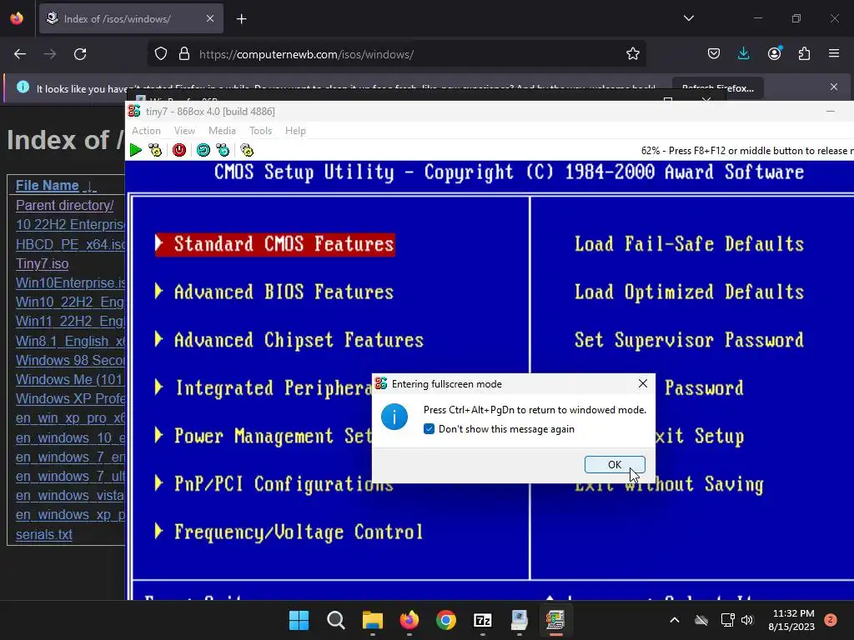Show hidden system tray icons chevron
This screenshot has height=640, width=854.
[x=674, y=620]
